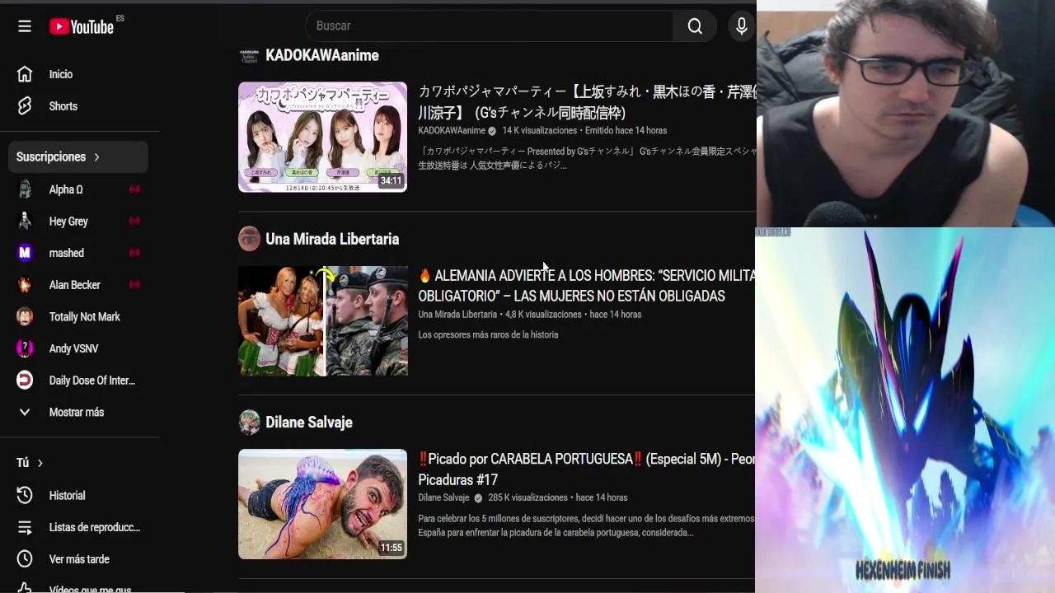Click the Daily Dose Of Internet avatar
Screen dimensions: 1055x593
click(x=25, y=381)
